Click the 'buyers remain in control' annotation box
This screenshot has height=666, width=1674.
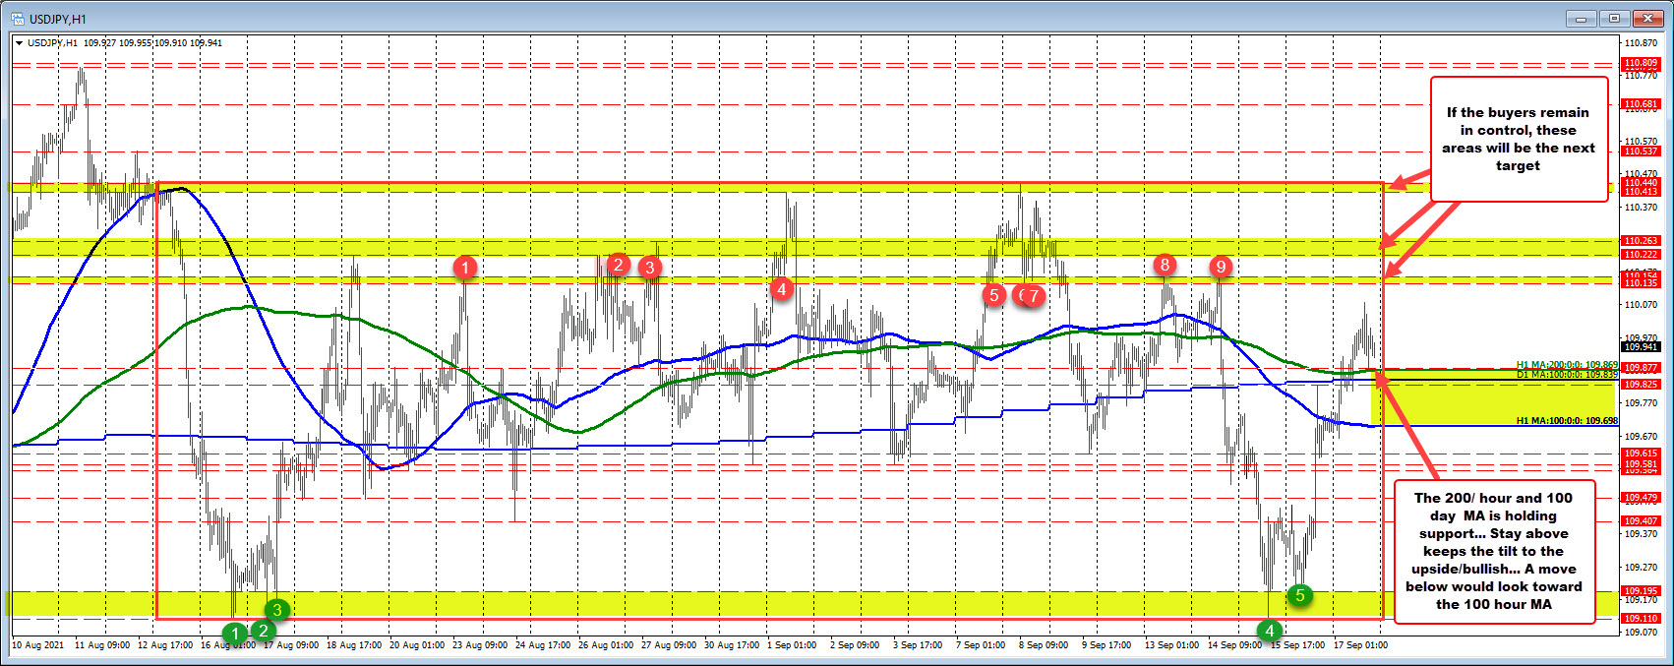pos(1518,139)
